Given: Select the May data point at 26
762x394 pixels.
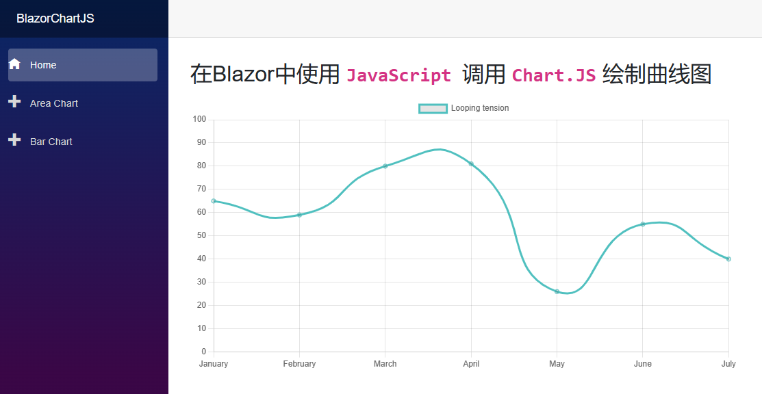Looking at the screenshot, I should pyautogui.click(x=557, y=291).
